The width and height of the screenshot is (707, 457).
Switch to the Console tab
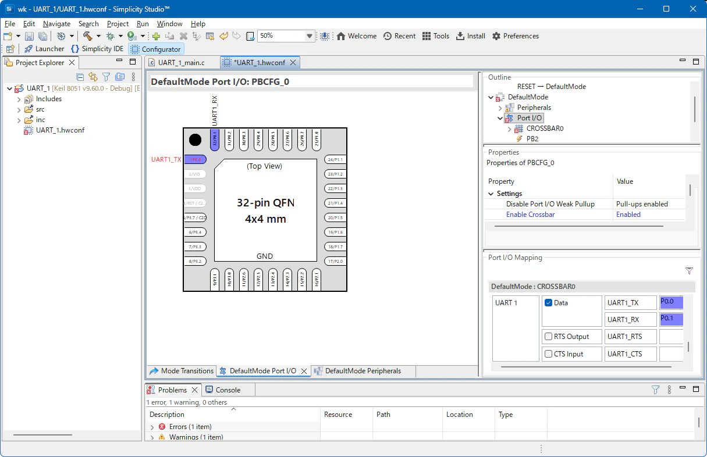223,390
